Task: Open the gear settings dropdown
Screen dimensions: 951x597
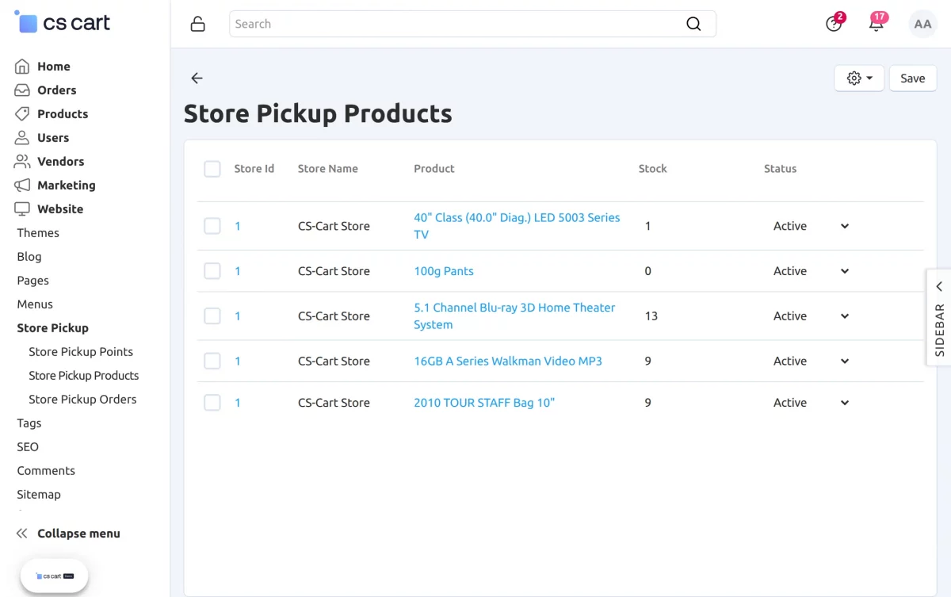Action: point(859,78)
